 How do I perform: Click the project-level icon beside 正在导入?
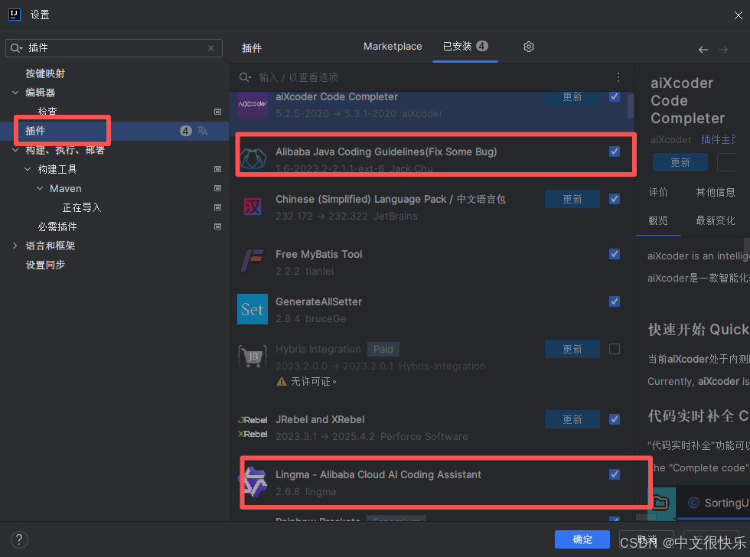[217, 207]
